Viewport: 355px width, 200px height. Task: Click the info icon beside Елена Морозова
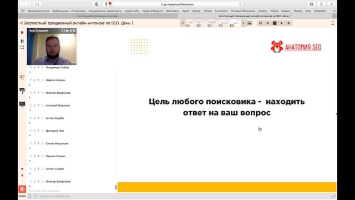pos(42,143)
